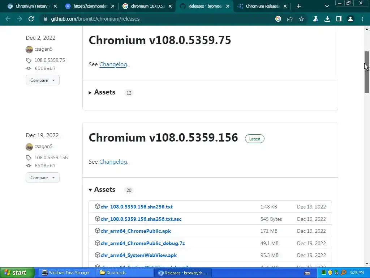The height and width of the screenshot is (278, 370).
Task: Close the Chromium History tab
Action: [55, 6]
